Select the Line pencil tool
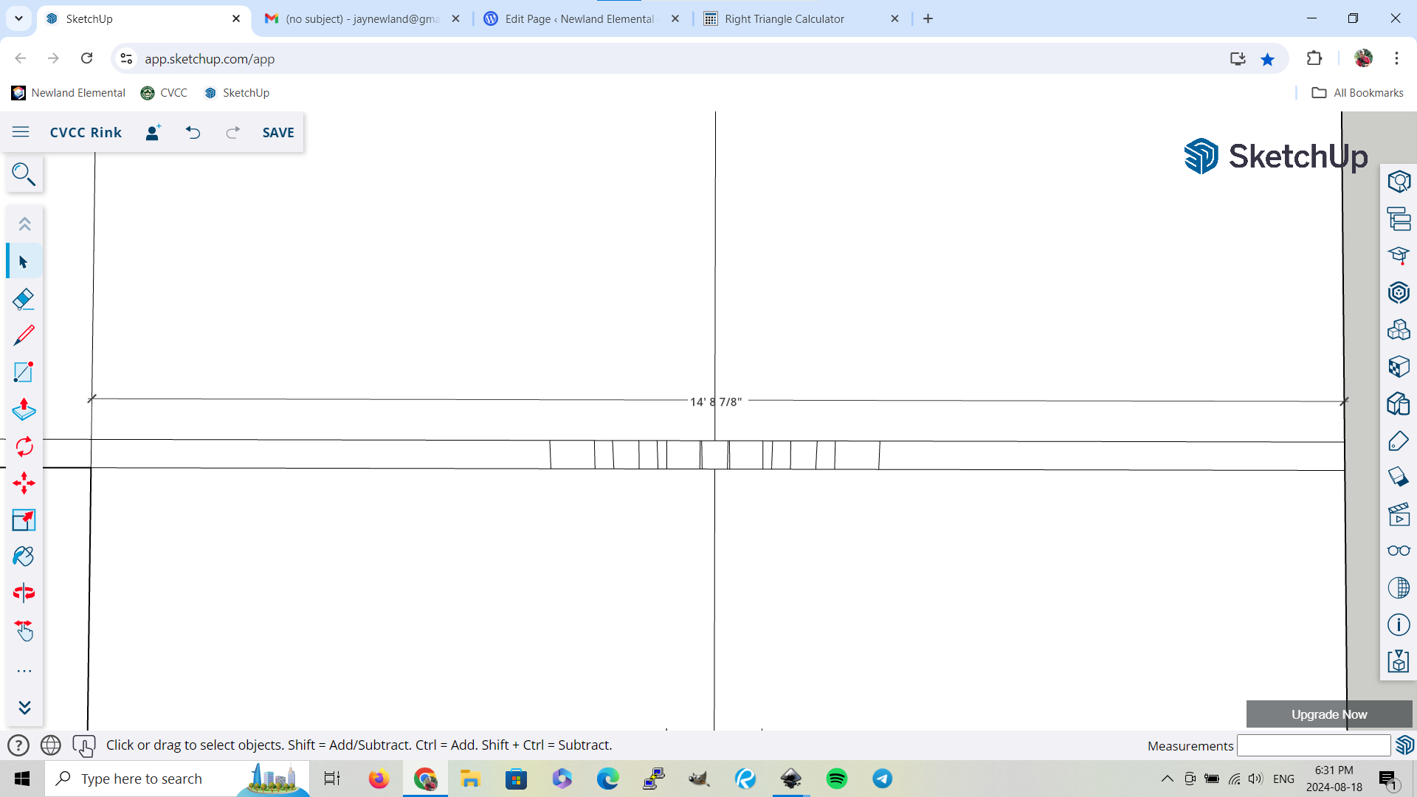Viewport: 1417px width, 797px height. pos(24,336)
